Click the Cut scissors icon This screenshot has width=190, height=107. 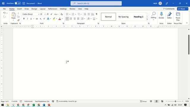click(18, 13)
